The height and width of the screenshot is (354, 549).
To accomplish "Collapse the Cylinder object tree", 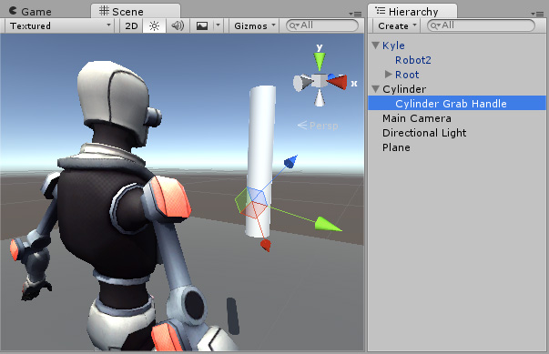I will (x=376, y=89).
